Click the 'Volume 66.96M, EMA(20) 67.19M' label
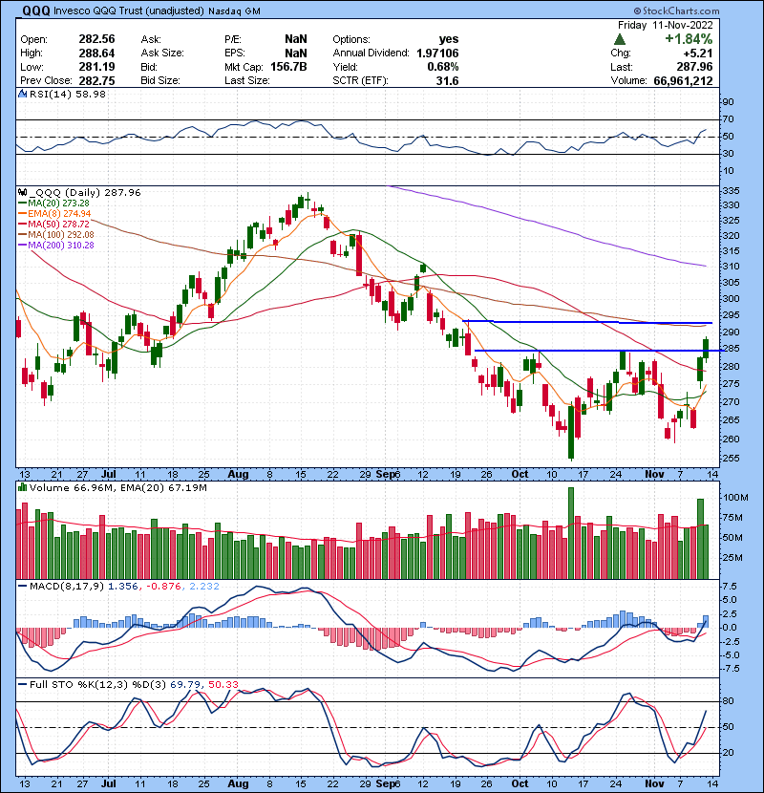The width and height of the screenshot is (764, 793). pos(118,487)
